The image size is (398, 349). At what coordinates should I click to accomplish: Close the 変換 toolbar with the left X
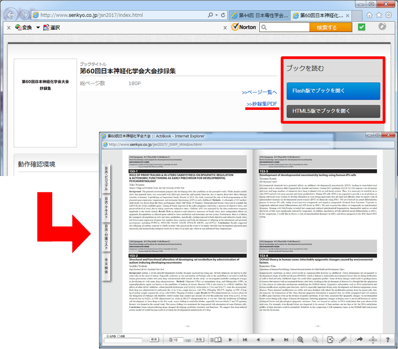[x=8, y=28]
